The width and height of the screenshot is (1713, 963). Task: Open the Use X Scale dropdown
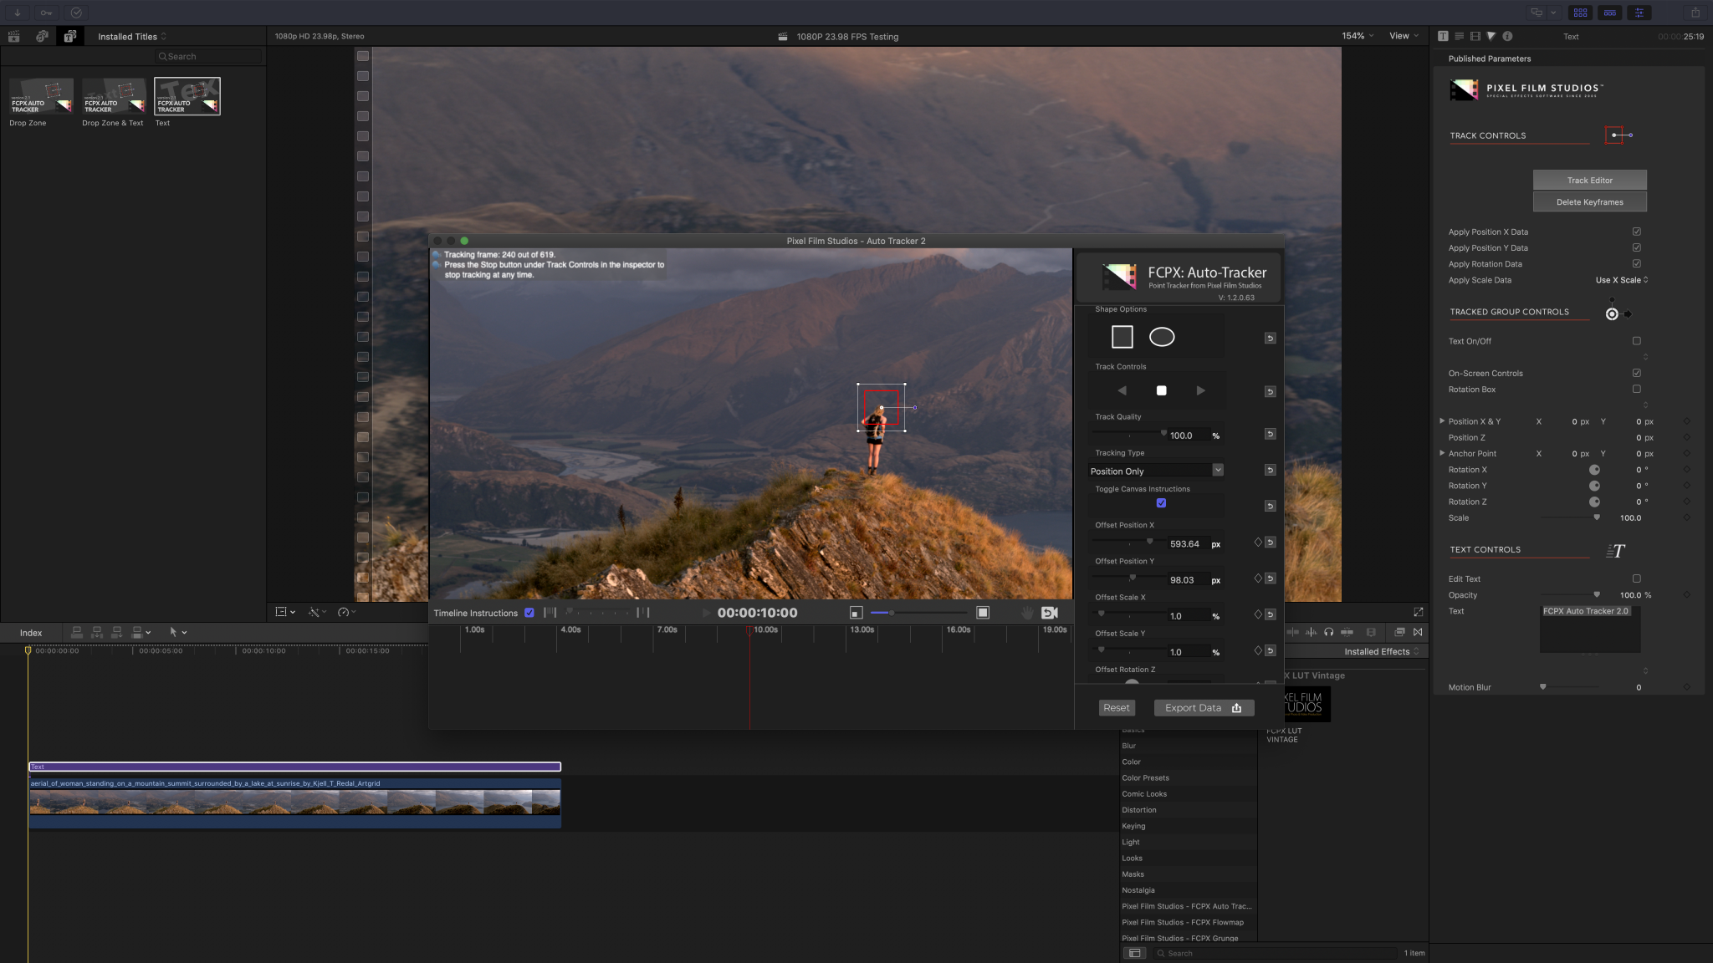point(1621,279)
